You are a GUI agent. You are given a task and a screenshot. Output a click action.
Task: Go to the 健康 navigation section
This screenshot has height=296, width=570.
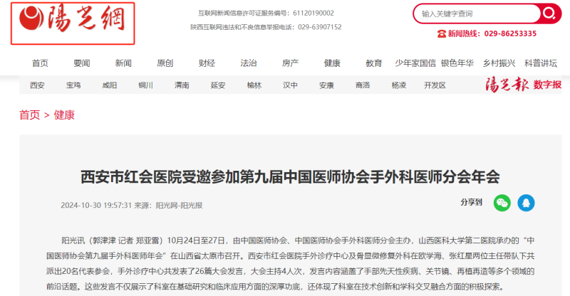[x=332, y=63]
